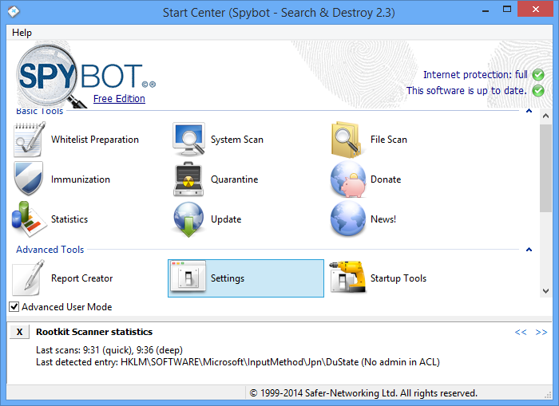Select the Statistics label

tap(69, 219)
